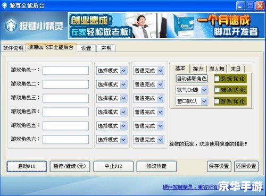Open the 声明 tab
The image size is (266, 196).
(x=106, y=48)
